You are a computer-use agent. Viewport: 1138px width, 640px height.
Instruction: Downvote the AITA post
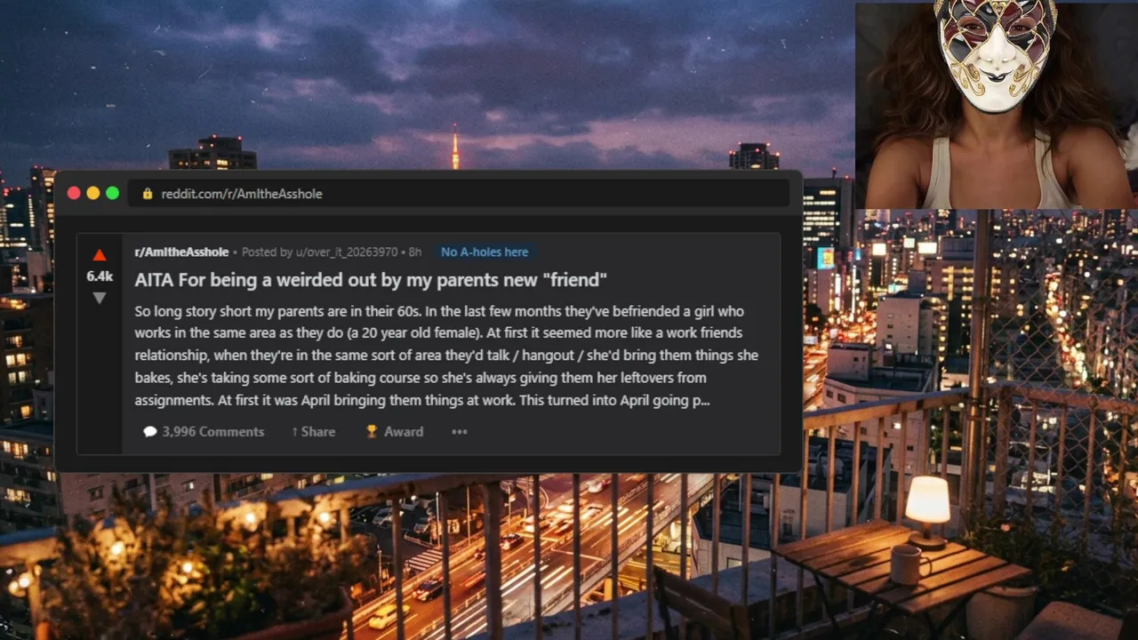coord(100,299)
